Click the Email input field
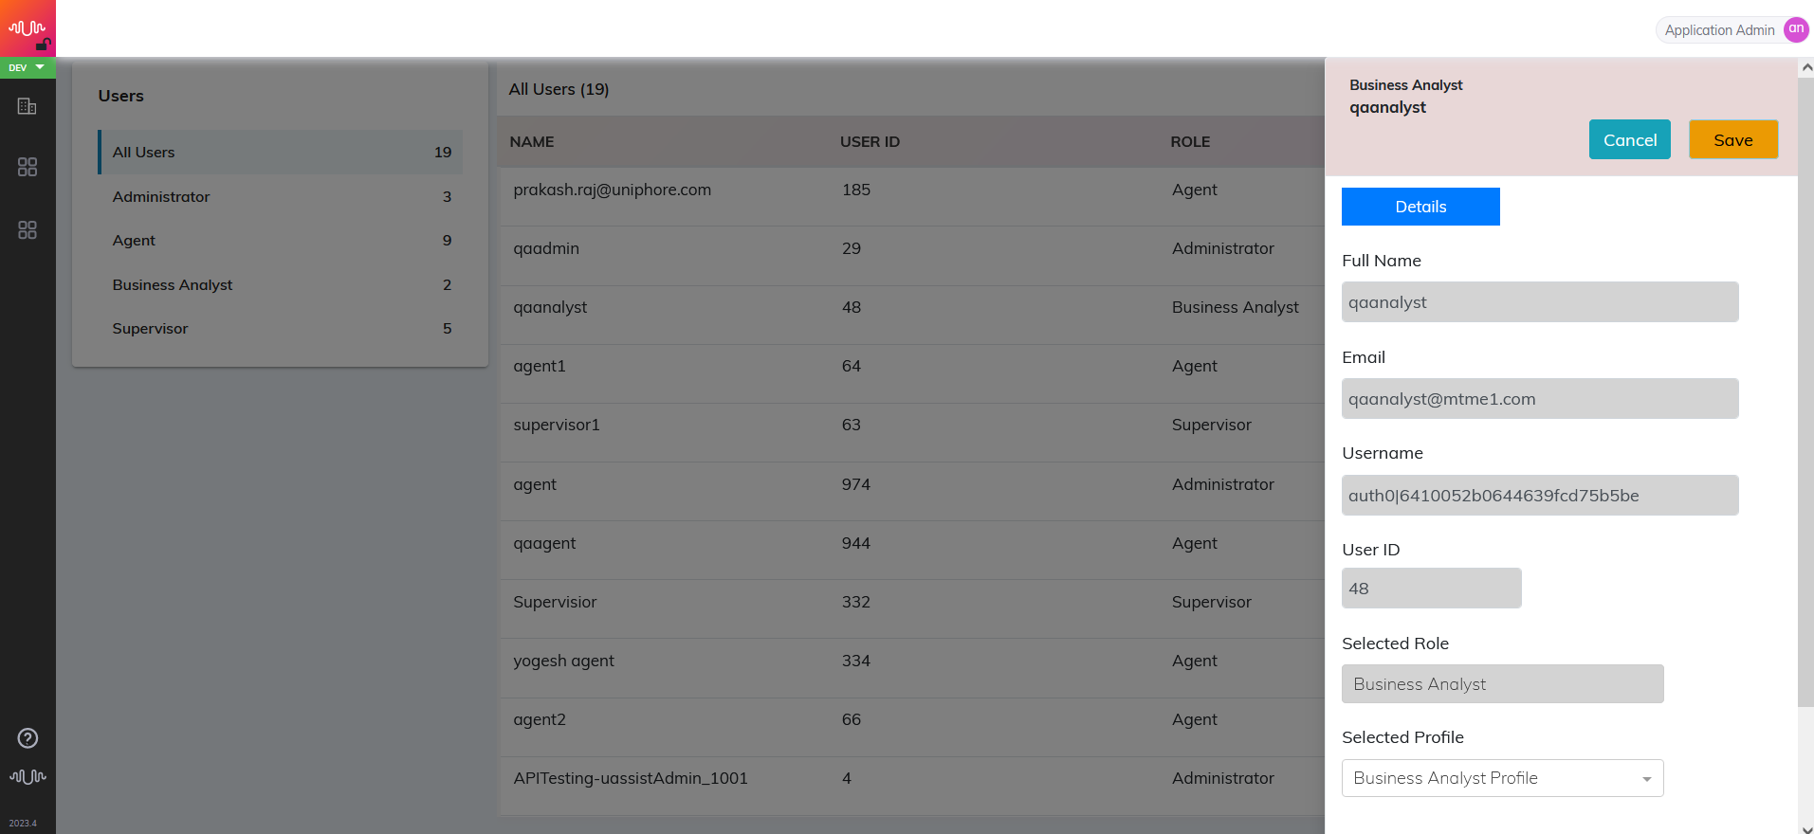This screenshot has height=834, width=1814. click(x=1540, y=399)
